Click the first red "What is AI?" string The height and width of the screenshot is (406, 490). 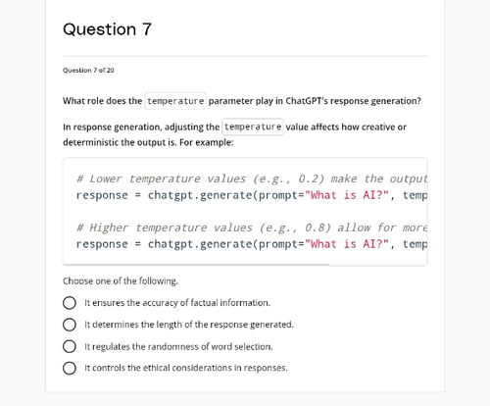(x=347, y=195)
